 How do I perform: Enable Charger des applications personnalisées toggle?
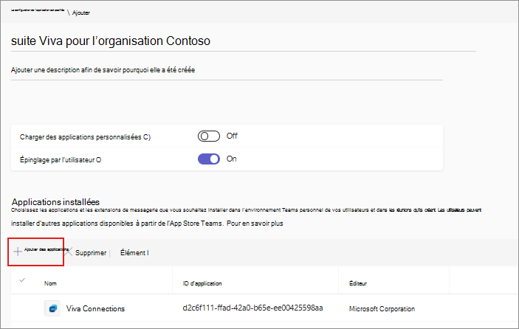pos(209,136)
